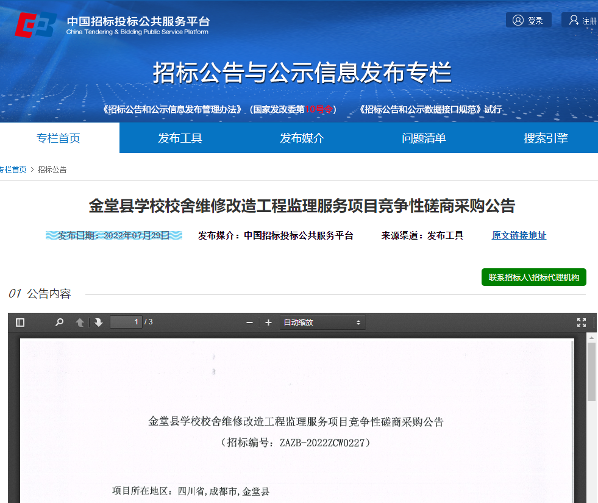Screen dimensions: 598x503
Task: Click the 注册 button
Action: click(580, 20)
